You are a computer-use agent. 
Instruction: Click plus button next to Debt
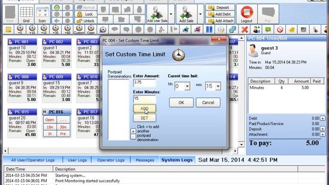[322, 119]
